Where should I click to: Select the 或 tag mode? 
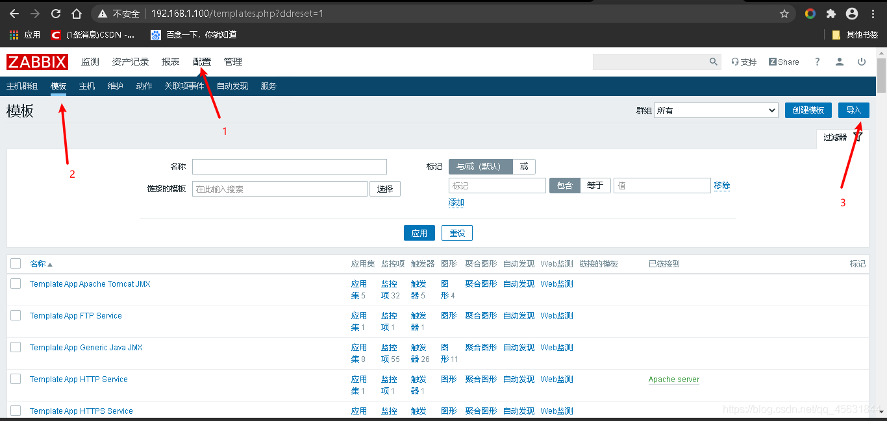tap(524, 166)
